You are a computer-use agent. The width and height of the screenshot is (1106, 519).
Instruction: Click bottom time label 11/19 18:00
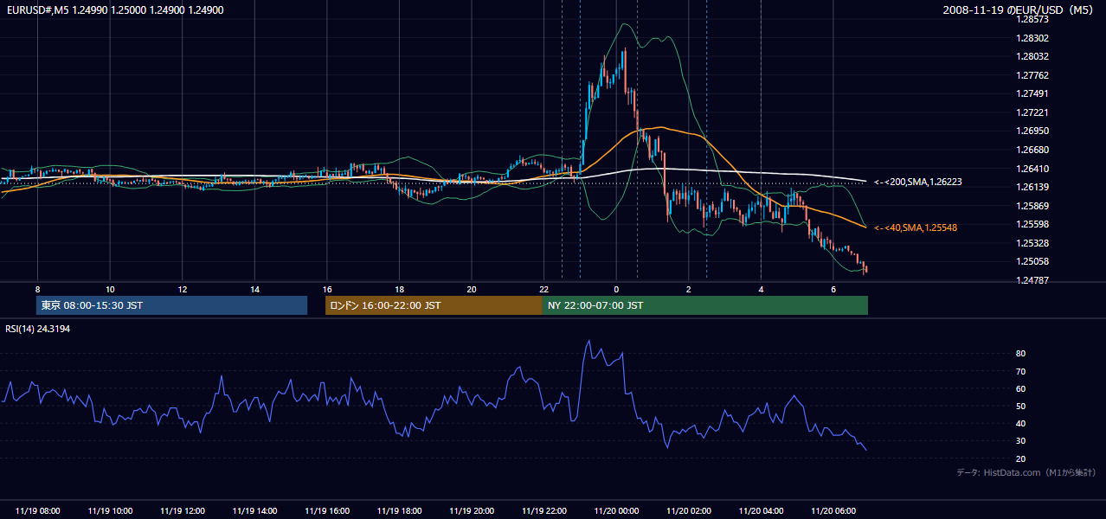pyautogui.click(x=399, y=511)
